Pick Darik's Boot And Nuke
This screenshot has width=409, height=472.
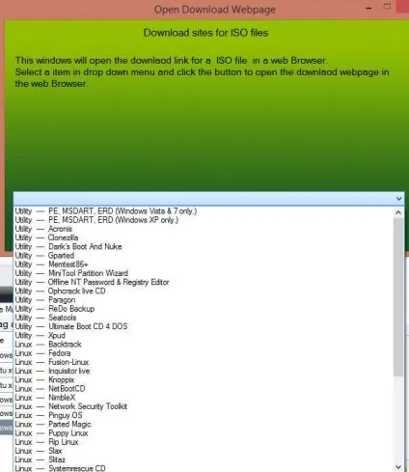204,246
